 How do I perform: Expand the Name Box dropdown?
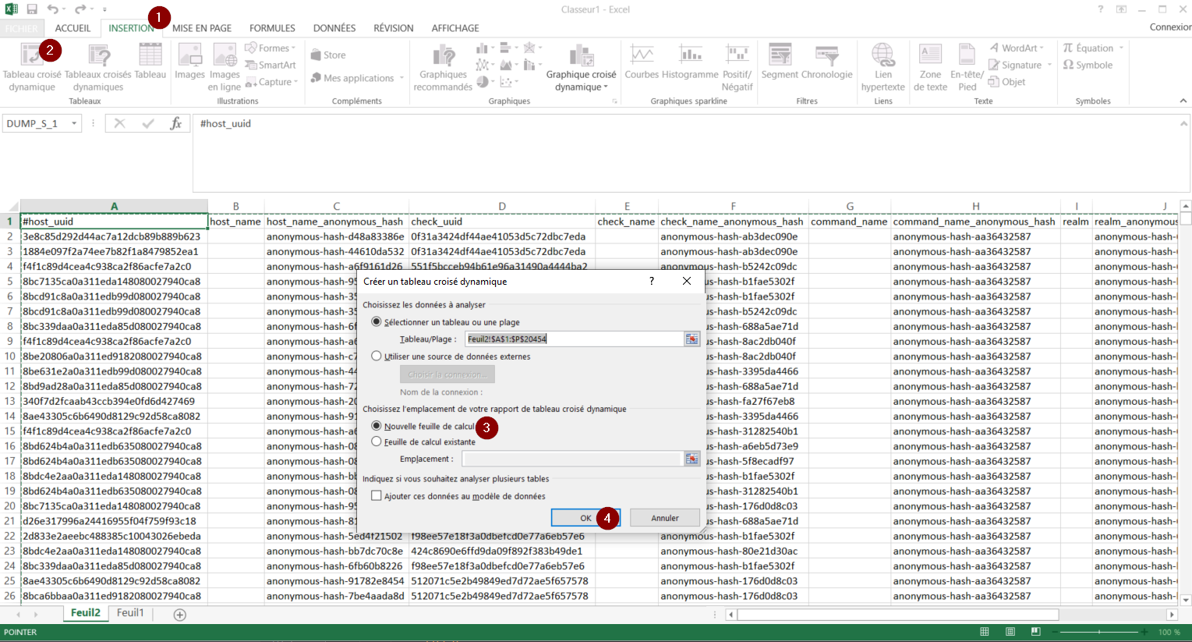click(74, 123)
